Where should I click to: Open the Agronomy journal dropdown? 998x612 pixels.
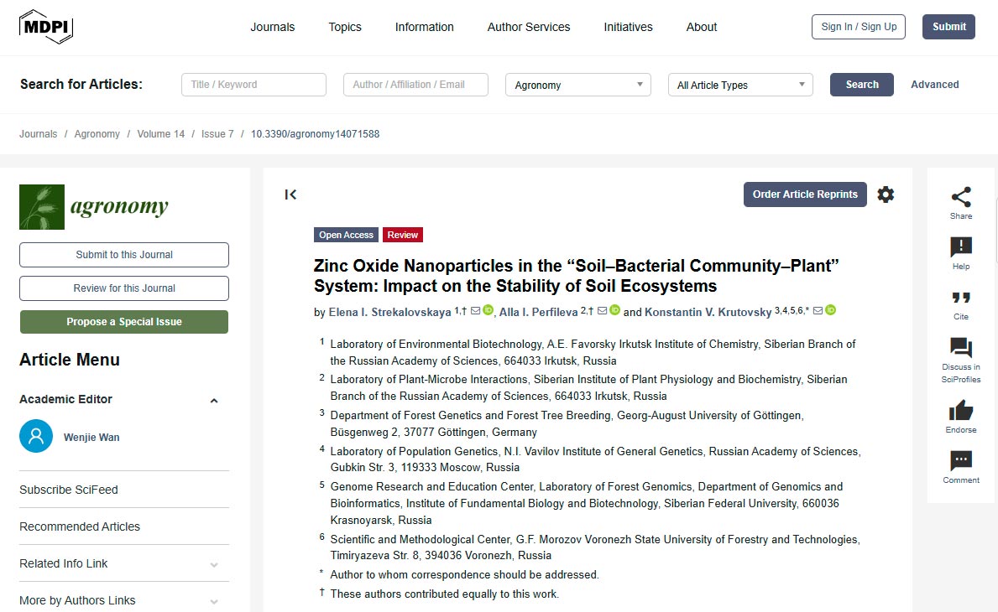(577, 85)
